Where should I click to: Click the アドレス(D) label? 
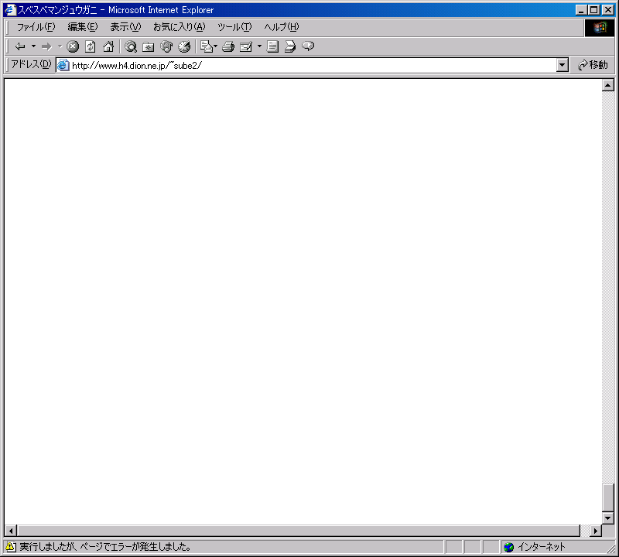point(31,64)
